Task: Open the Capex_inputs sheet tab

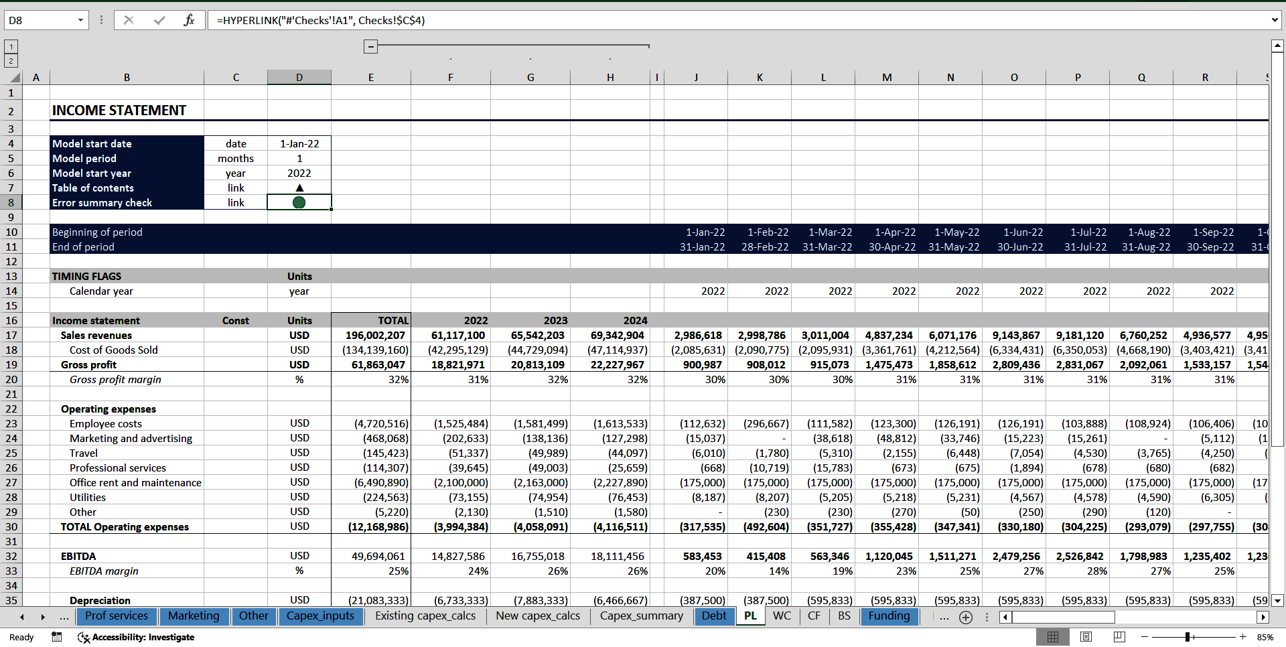Action: (320, 616)
